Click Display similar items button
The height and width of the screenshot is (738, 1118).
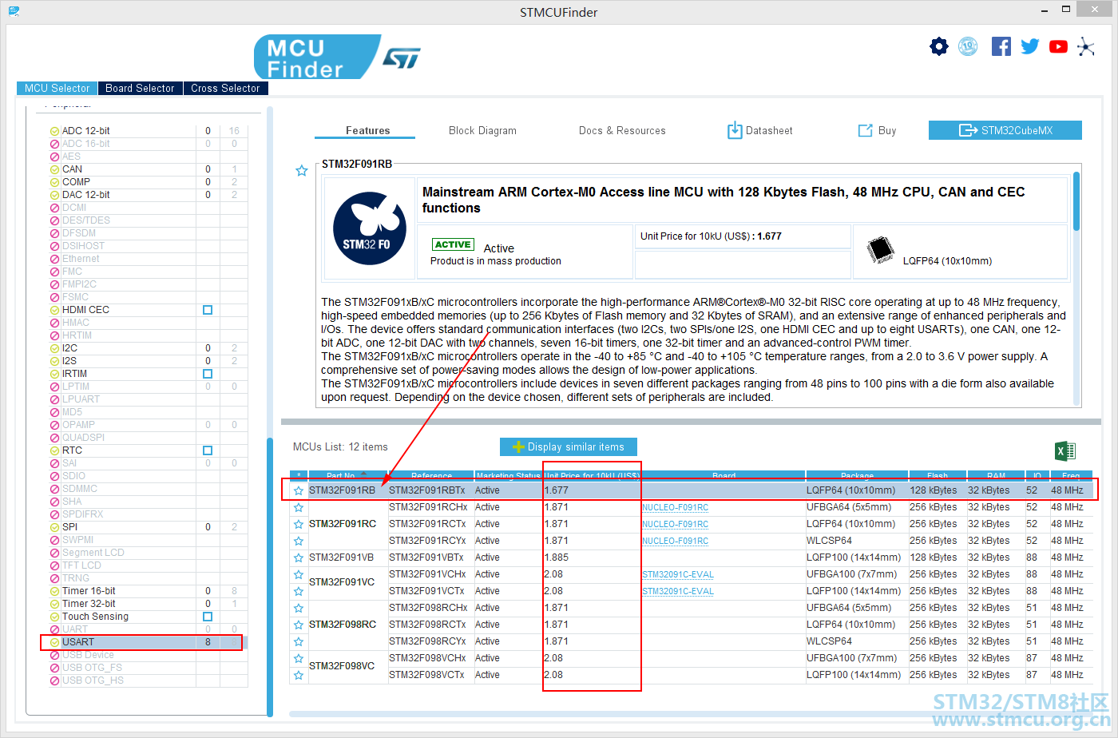tap(569, 446)
